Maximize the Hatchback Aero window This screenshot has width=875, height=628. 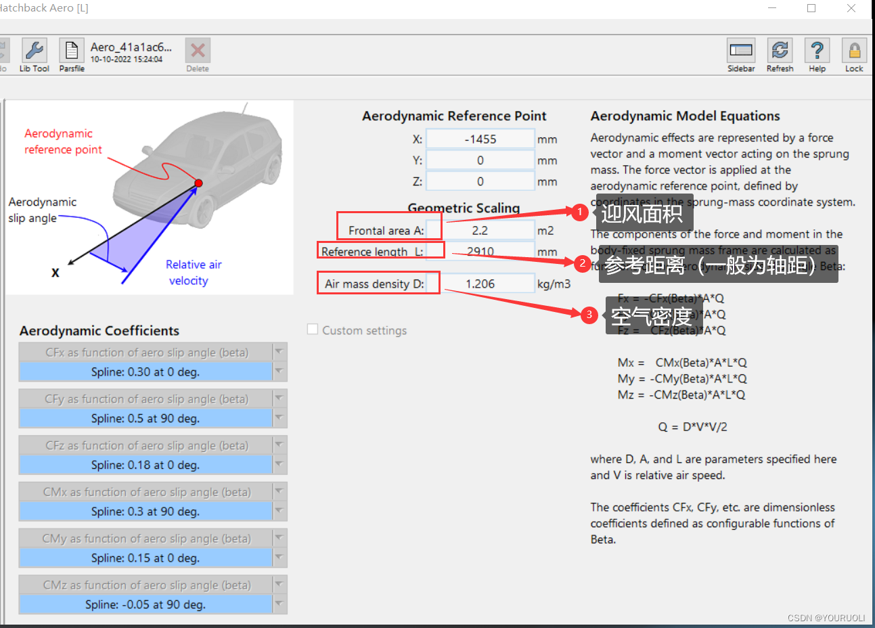coord(811,8)
